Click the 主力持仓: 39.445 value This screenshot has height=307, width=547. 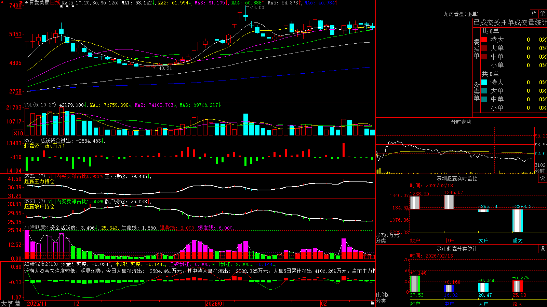coord(128,176)
